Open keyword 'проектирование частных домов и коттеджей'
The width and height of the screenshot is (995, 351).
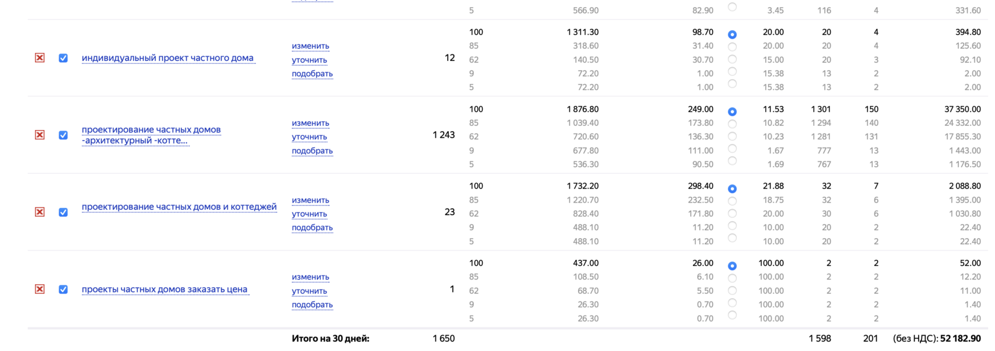pyautogui.click(x=179, y=207)
